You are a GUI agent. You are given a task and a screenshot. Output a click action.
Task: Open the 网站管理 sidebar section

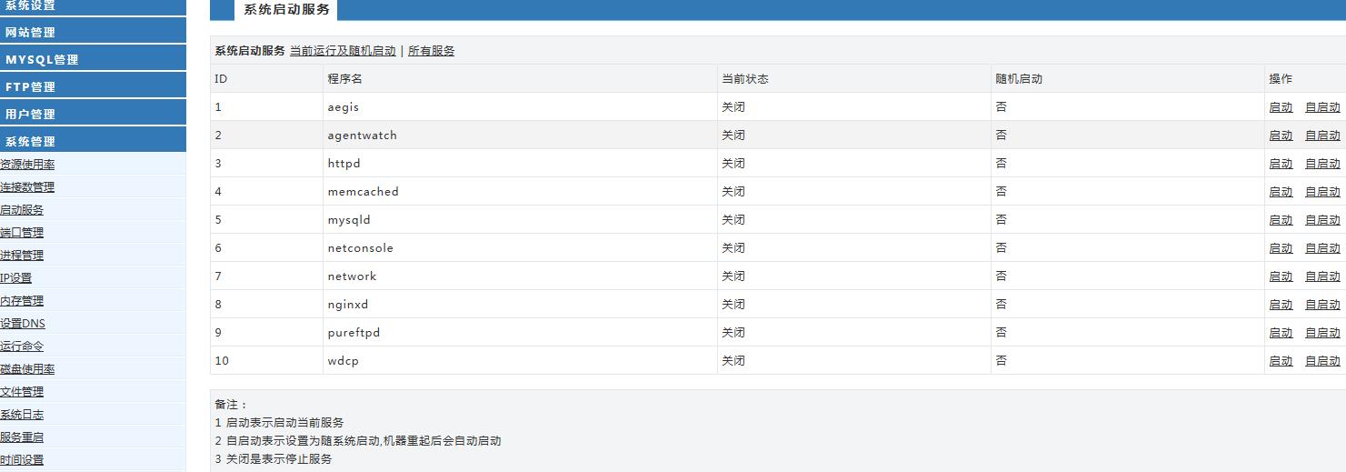tap(93, 32)
